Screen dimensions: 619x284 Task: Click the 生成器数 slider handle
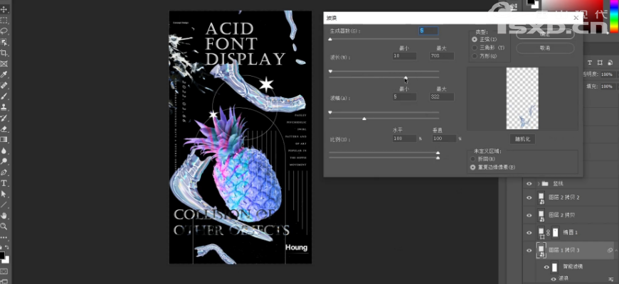[330, 40]
